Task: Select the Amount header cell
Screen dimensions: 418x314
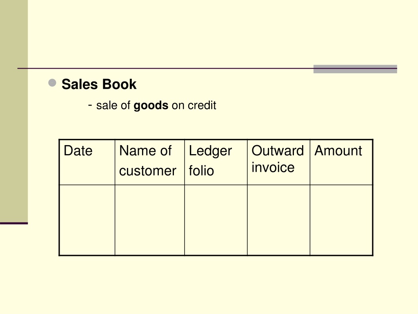Action: 341,162
